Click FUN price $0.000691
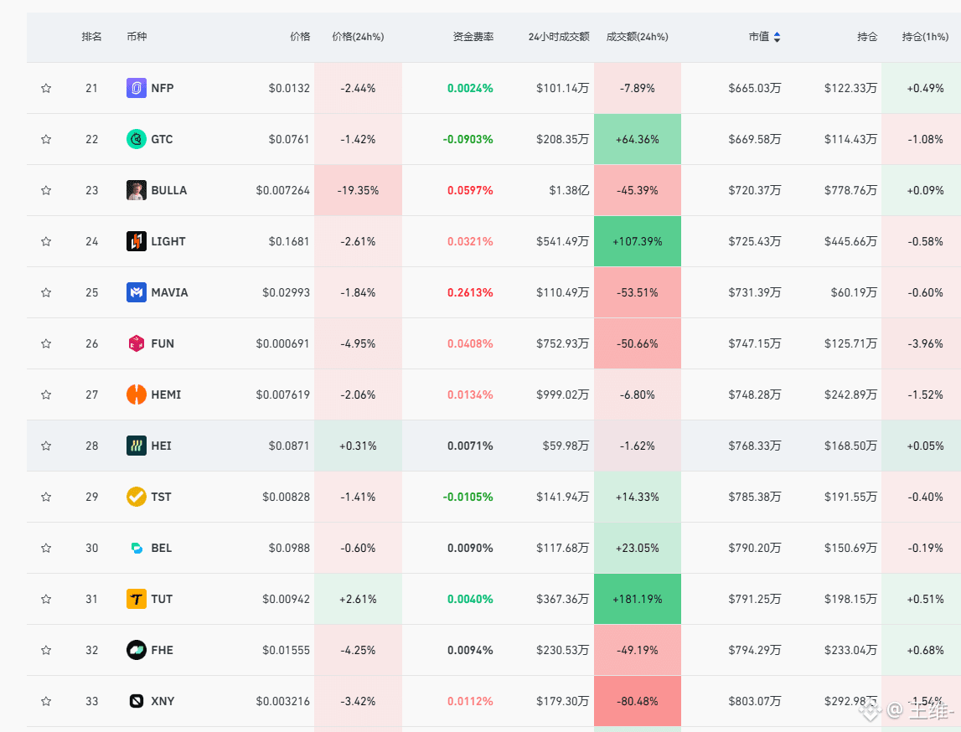 (282, 343)
